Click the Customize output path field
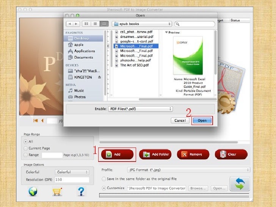 (157, 188)
